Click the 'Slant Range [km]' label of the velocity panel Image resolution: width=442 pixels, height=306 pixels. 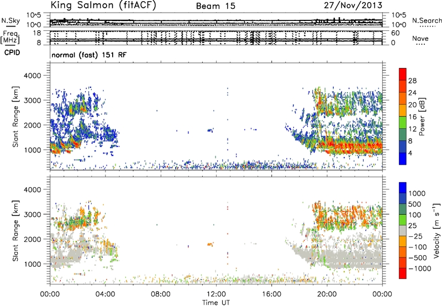(15, 230)
